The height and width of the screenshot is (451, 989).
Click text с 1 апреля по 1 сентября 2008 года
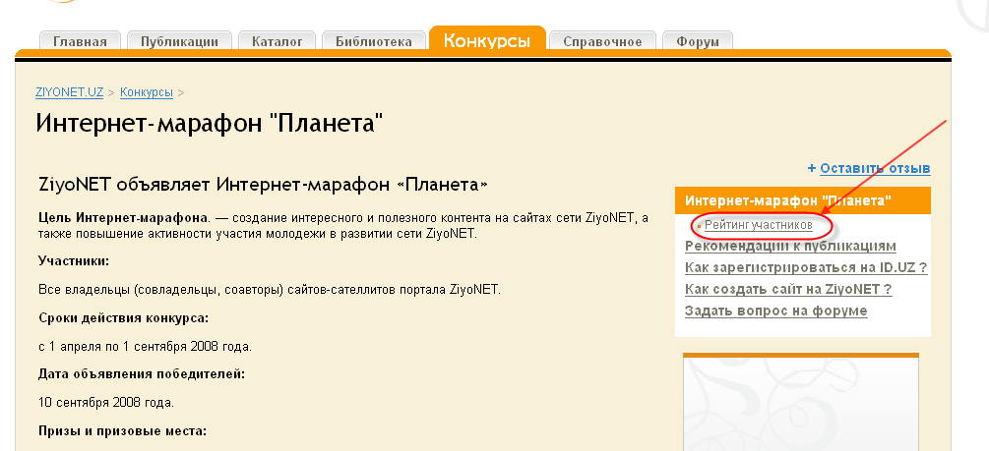tap(145, 347)
